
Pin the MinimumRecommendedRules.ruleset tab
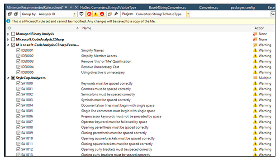tap(71, 8)
